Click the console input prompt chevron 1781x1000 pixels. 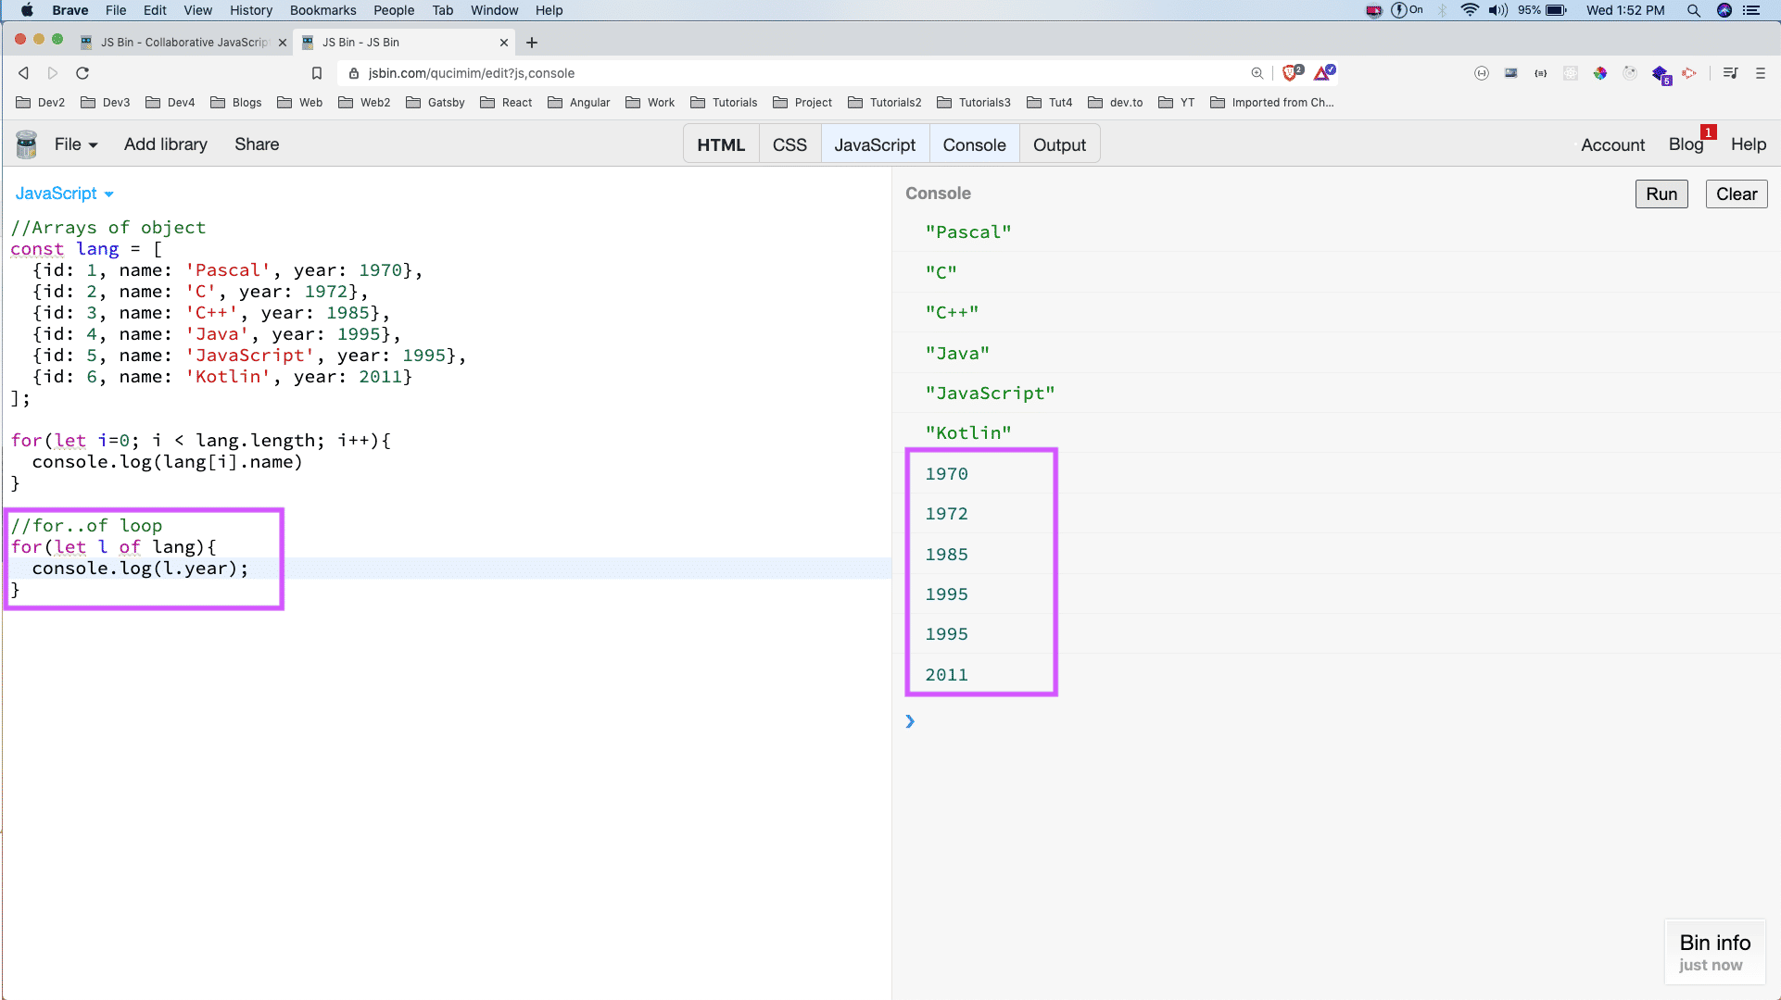click(x=910, y=721)
